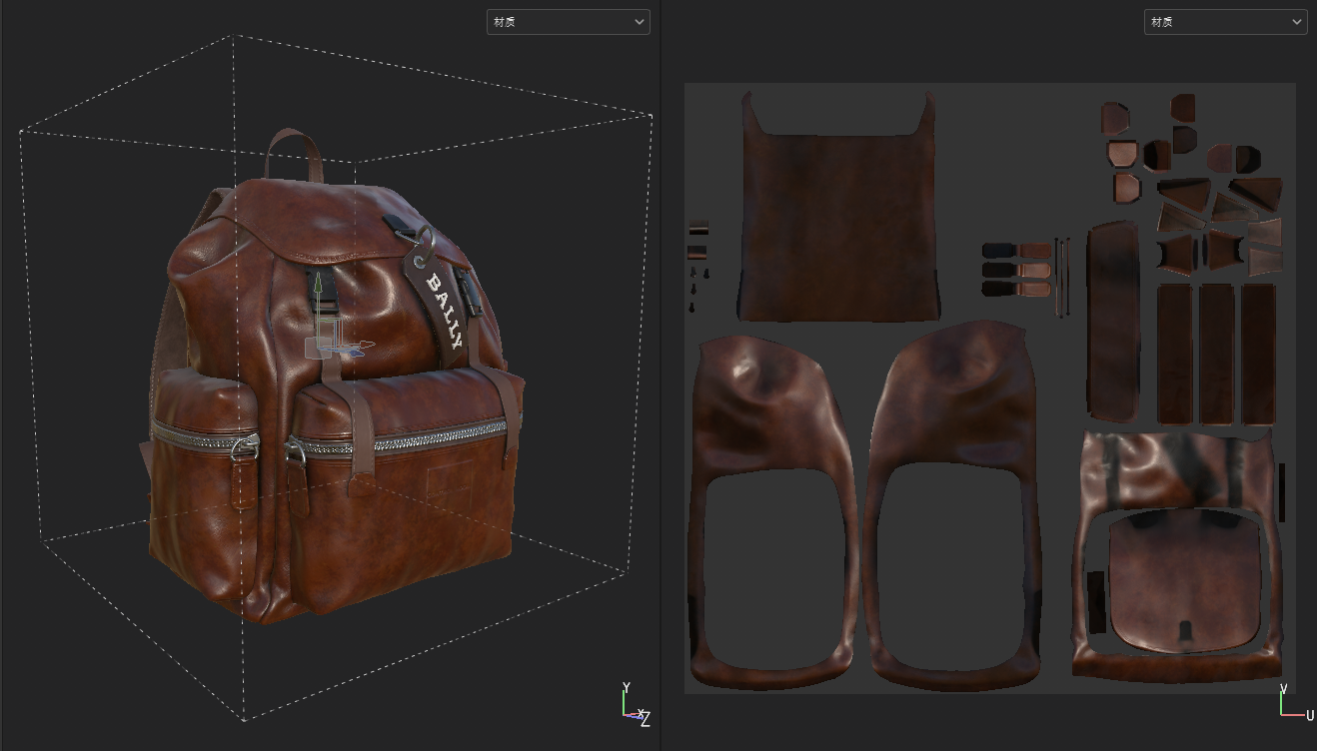
Task: Select the red X-axis handle of the gizmo
Action: tap(364, 344)
